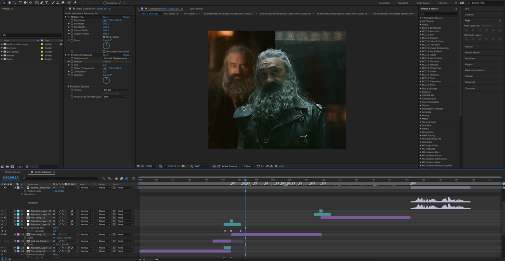Open the Vertical Displacement dropdown

(116, 58)
